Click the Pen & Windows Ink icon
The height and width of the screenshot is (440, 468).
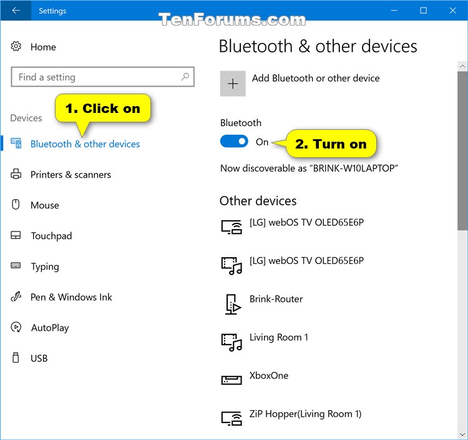pos(16,296)
